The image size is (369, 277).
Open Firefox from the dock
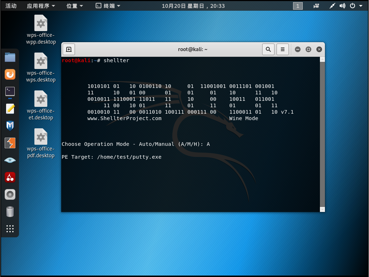(x=10, y=74)
